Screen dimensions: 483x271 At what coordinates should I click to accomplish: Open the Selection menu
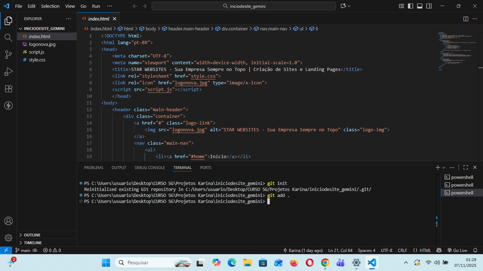[50, 6]
